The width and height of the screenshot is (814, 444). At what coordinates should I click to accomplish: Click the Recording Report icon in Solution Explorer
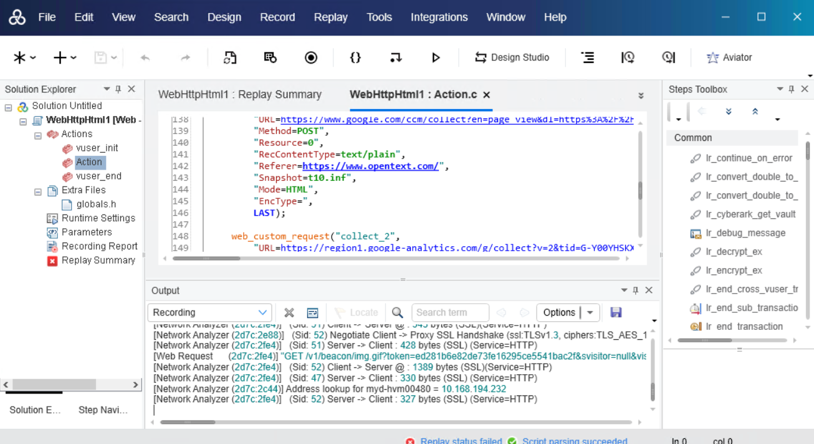click(x=52, y=246)
